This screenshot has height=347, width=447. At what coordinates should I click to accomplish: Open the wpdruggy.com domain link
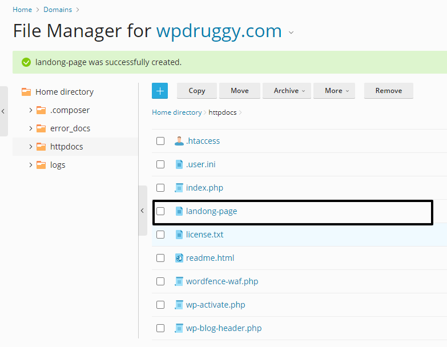pyautogui.click(x=219, y=31)
